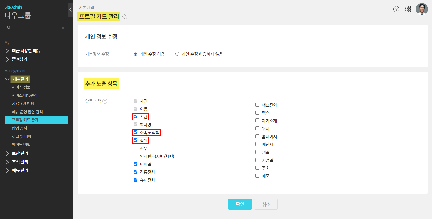The height and width of the screenshot is (219, 432).
Task: Enable the 대표전화 checkbox
Action: click(258, 105)
